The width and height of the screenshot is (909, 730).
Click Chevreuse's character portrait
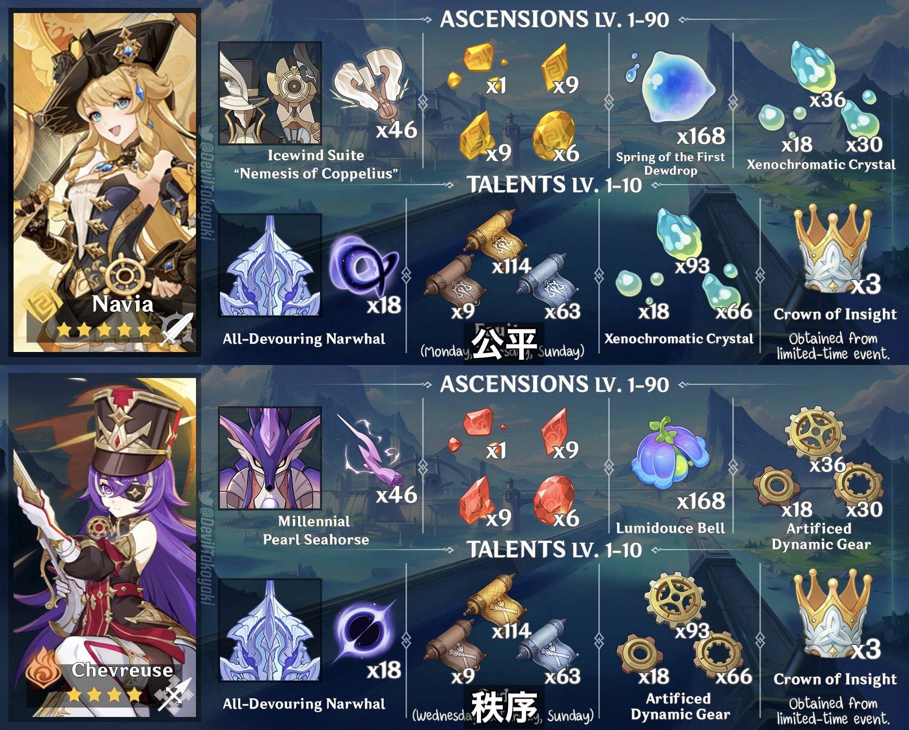[105, 547]
